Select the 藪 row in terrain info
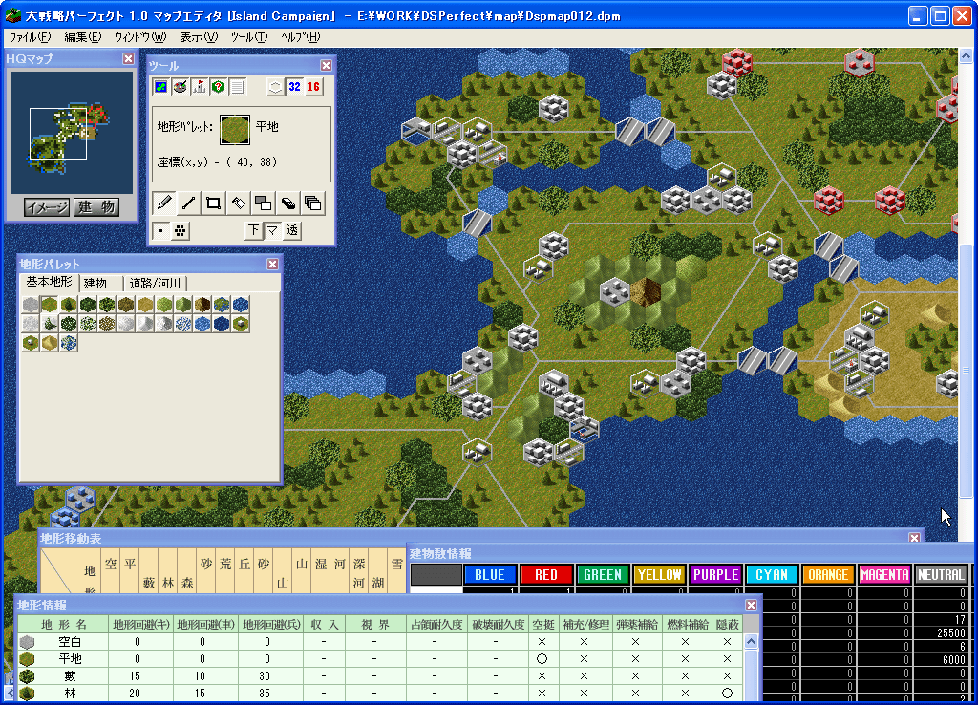 pyautogui.click(x=380, y=675)
